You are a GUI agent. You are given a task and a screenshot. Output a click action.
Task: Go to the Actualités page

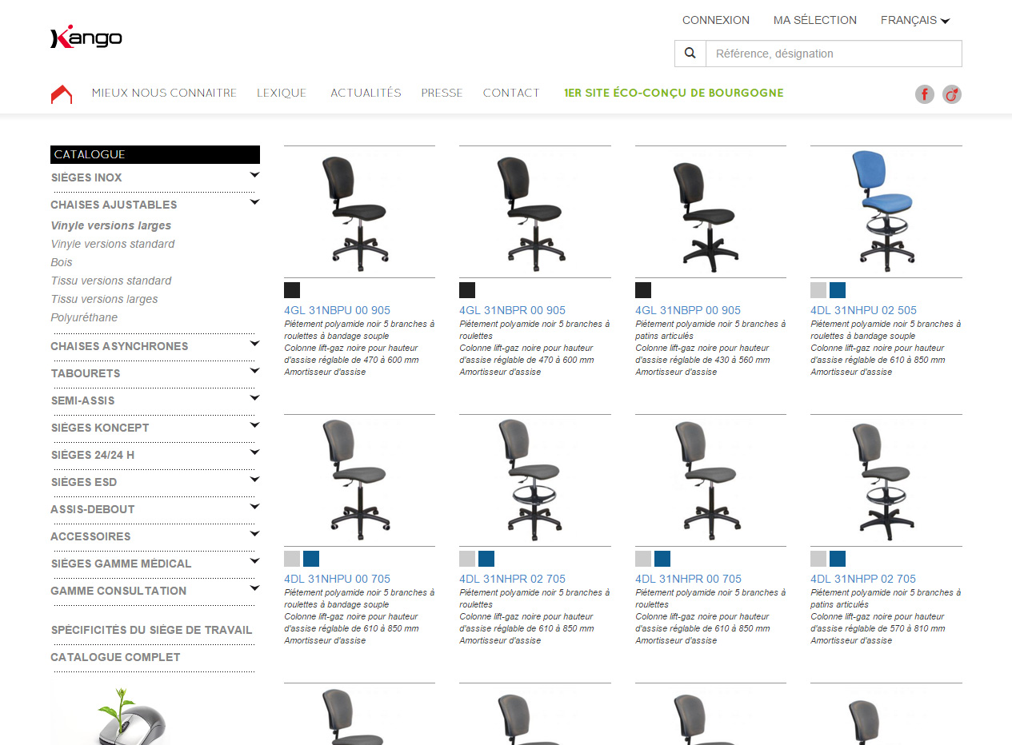(366, 93)
